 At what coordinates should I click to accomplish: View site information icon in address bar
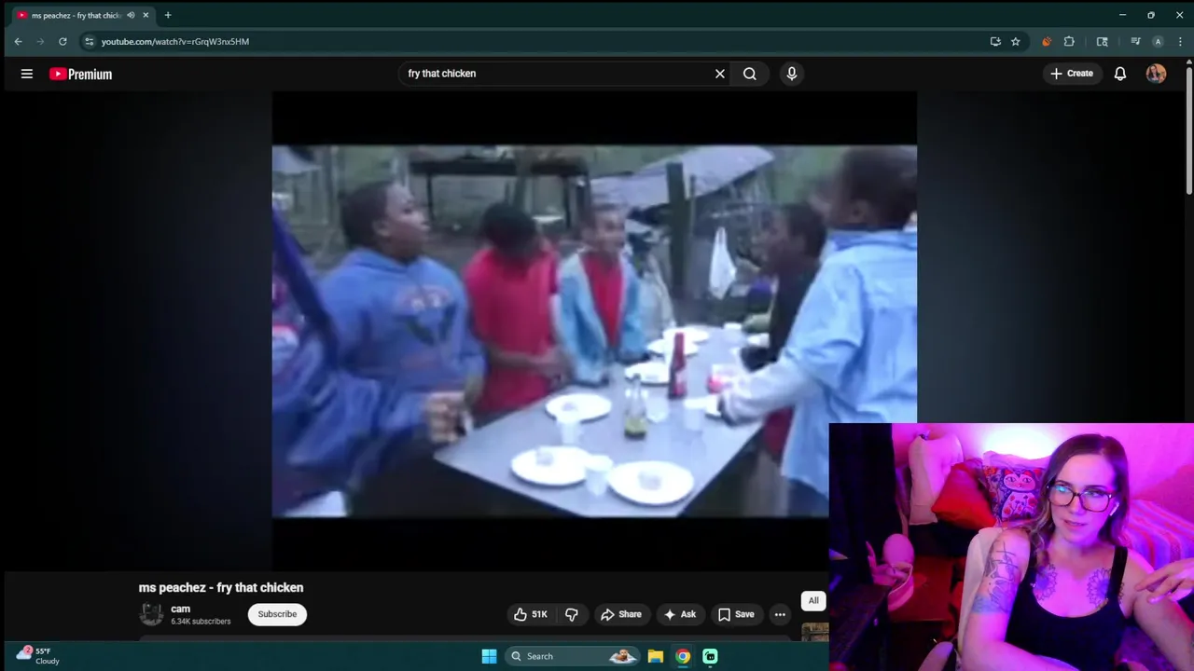[89, 41]
